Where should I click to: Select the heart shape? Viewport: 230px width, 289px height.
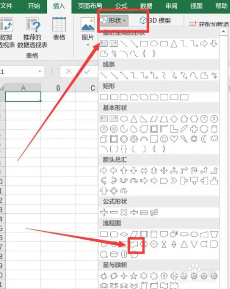pos(174,139)
